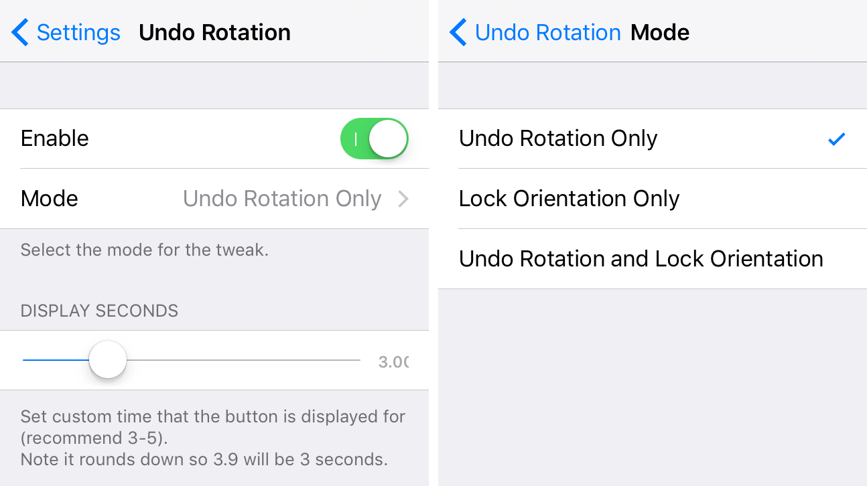Image resolution: width=867 pixels, height=486 pixels.
Task: Tap the Enable row label
Action: point(54,139)
